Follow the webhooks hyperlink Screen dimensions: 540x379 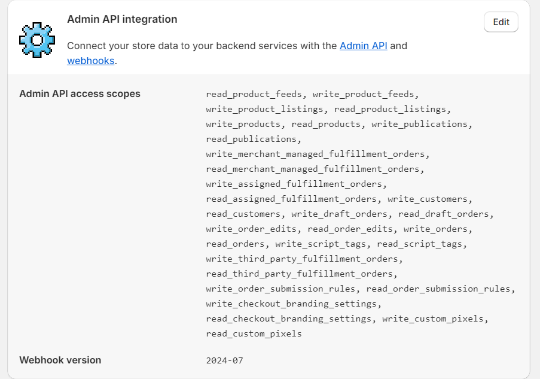pos(90,60)
